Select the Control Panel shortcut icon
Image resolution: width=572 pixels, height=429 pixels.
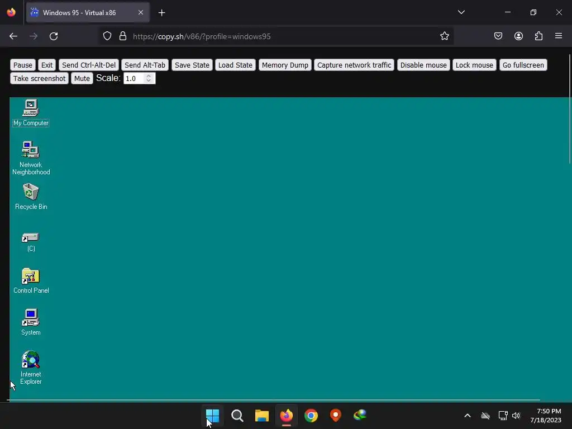[31, 280]
